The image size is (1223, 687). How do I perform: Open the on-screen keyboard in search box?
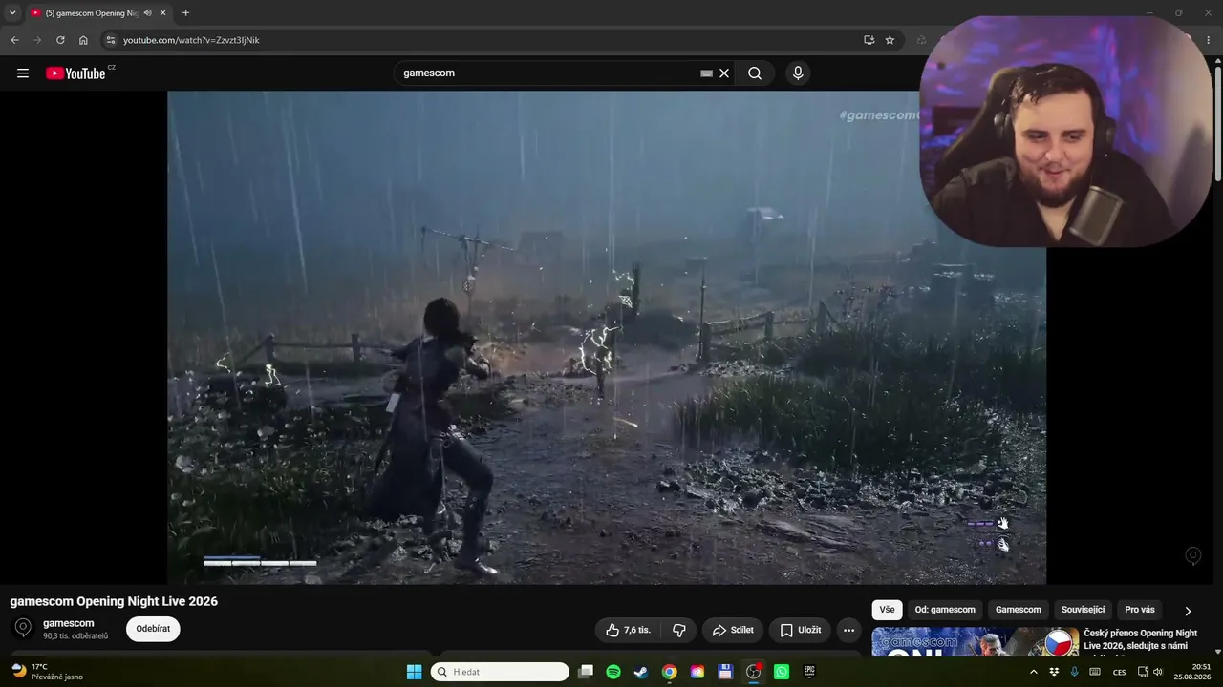[x=706, y=73]
